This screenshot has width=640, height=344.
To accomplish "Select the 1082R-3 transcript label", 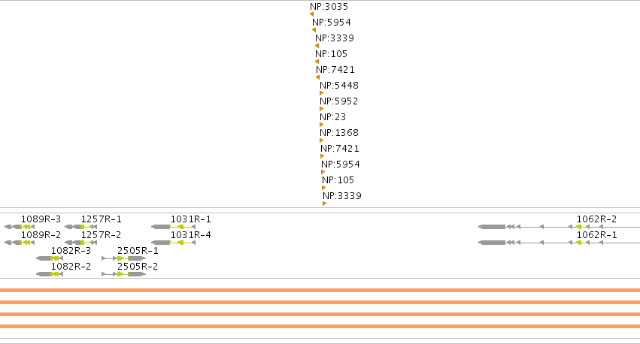I will (x=71, y=251).
